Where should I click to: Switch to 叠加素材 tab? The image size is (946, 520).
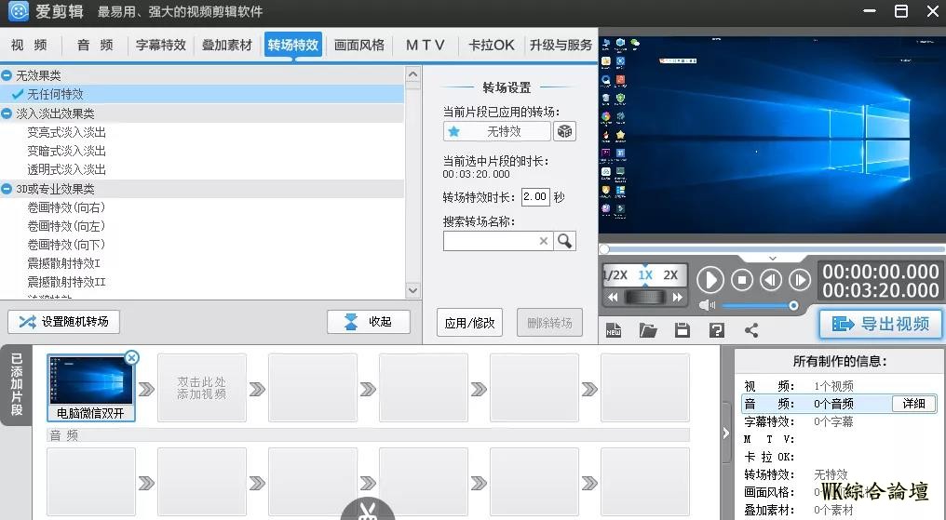[x=227, y=46]
